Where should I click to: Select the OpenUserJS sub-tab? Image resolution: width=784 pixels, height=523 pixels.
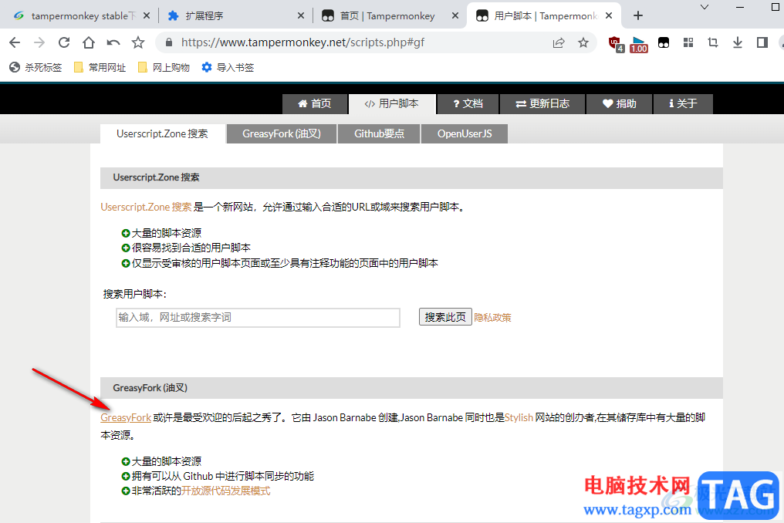465,133
